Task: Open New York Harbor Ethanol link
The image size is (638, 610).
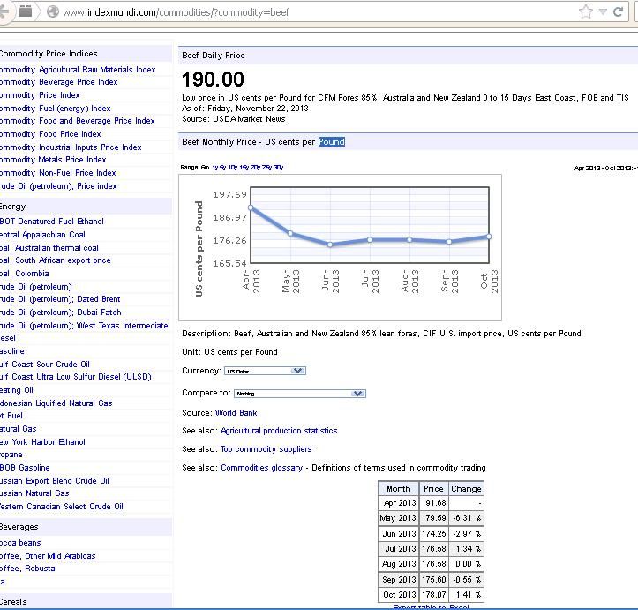Action: pos(42,442)
